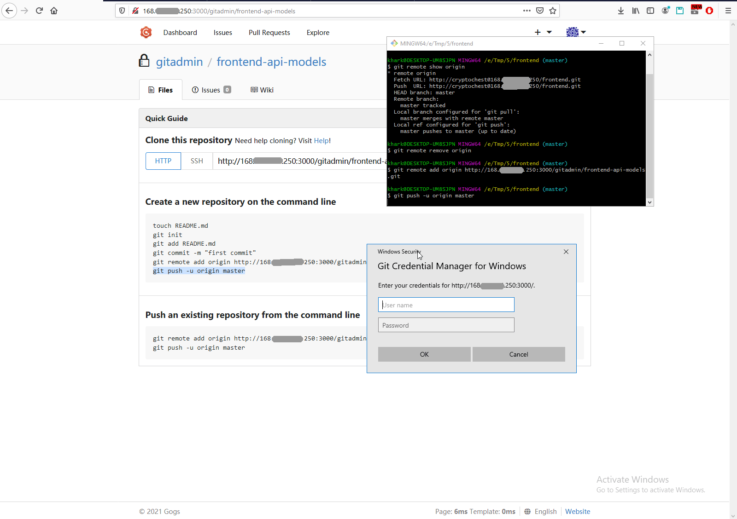Click "git remote show origin" in terminal
The width and height of the screenshot is (737, 519).
[x=429, y=67]
